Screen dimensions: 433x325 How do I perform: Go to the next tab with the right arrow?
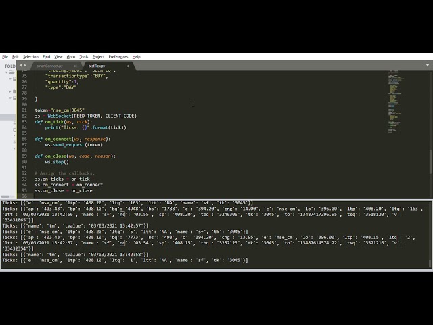point(25,66)
